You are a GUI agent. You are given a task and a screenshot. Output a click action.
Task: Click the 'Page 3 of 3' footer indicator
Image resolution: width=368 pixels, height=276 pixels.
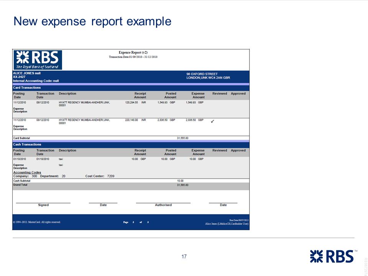[x=136, y=222]
